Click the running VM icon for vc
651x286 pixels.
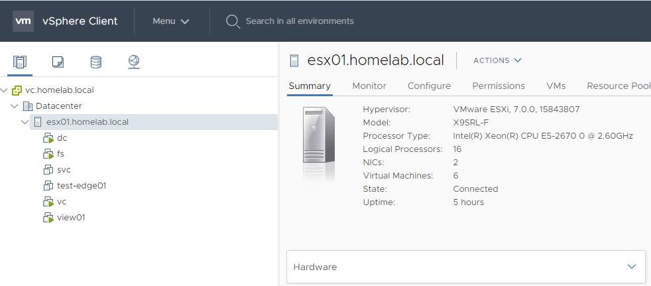click(49, 202)
